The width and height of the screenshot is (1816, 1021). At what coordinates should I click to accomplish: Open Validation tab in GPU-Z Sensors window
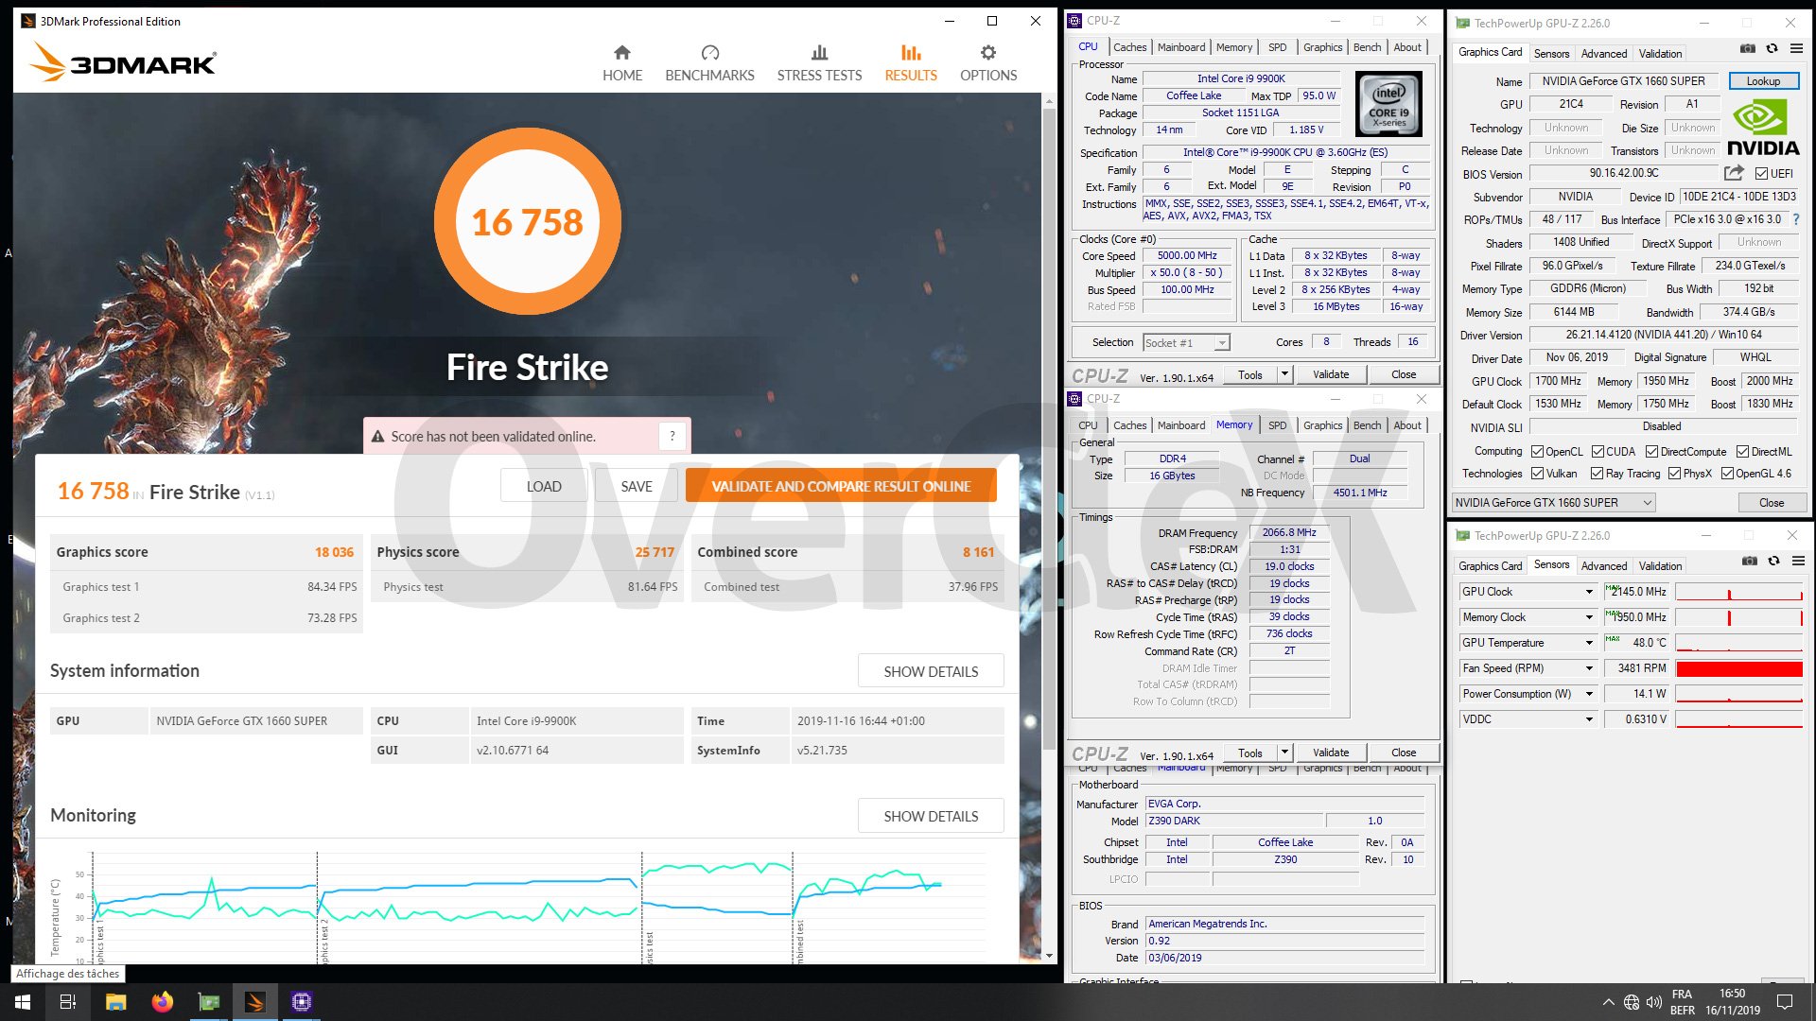coord(1660,566)
